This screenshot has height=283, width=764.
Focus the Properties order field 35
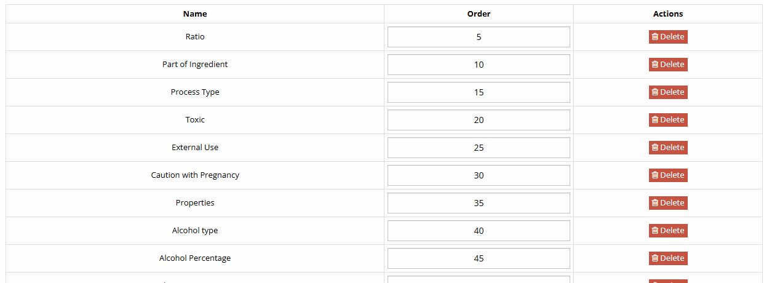point(479,203)
